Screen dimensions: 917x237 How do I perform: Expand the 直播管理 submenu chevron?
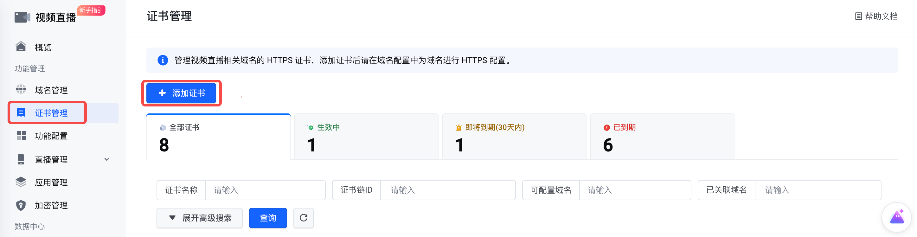click(x=107, y=159)
